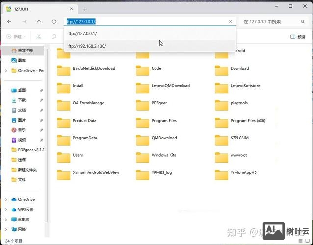Select the ftp://192.168.2.130/ suggestion

point(87,46)
